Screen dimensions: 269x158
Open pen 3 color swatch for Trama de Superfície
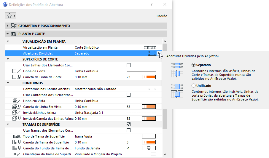point(149,142)
